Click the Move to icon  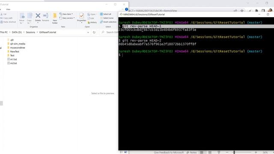tap(22, 16)
